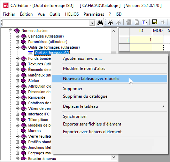The width and height of the screenshot is (170, 162).
Task: Click the up-down sort arrows icon
Action: 163,22
